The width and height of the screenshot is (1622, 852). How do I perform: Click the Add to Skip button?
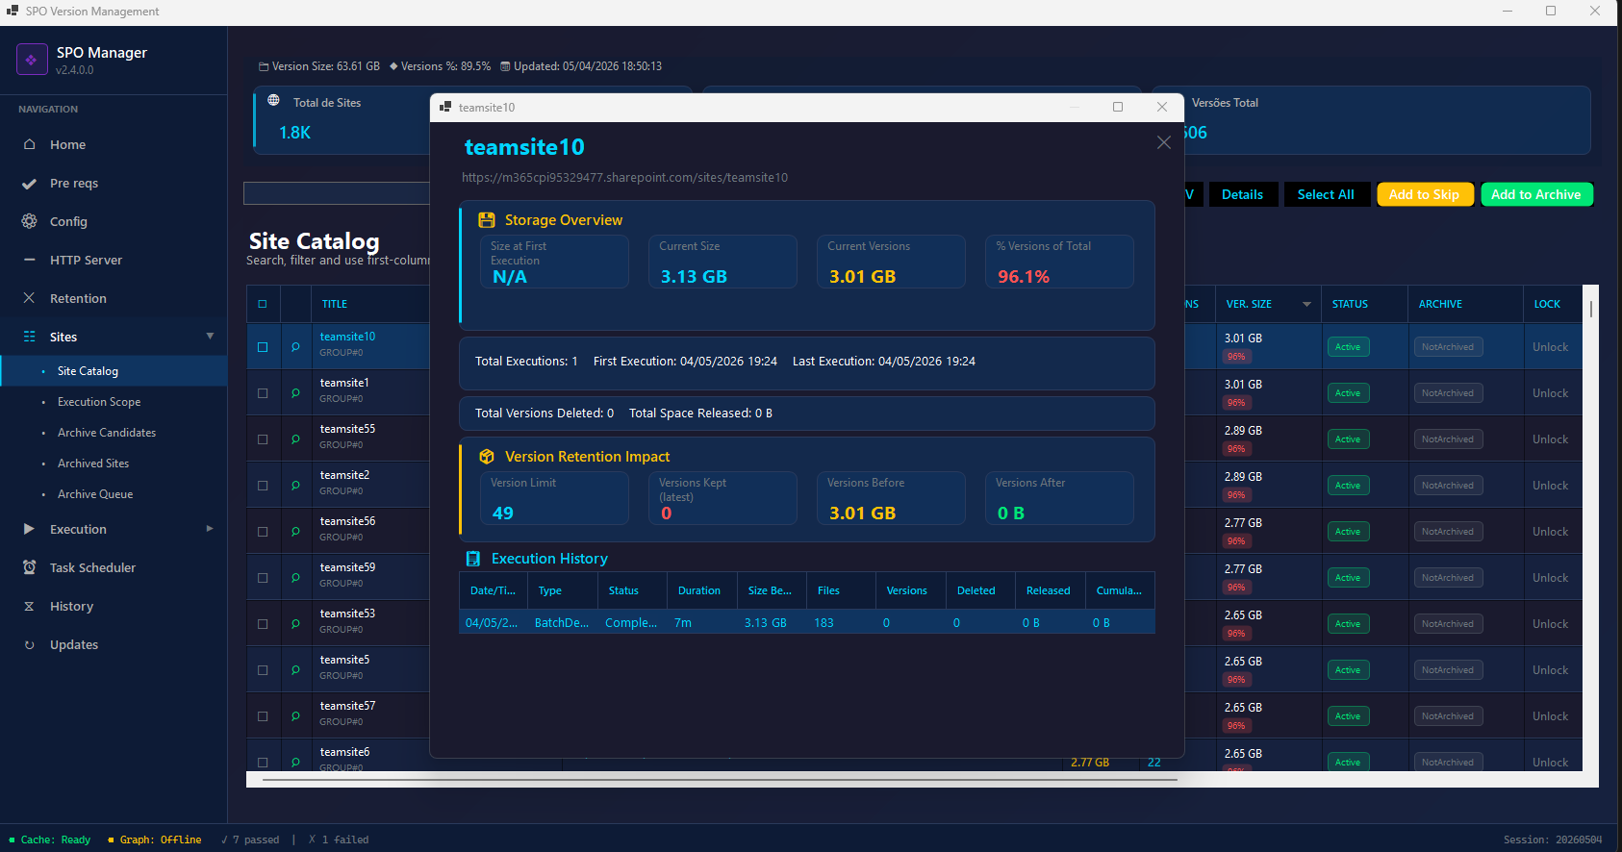[1424, 194]
